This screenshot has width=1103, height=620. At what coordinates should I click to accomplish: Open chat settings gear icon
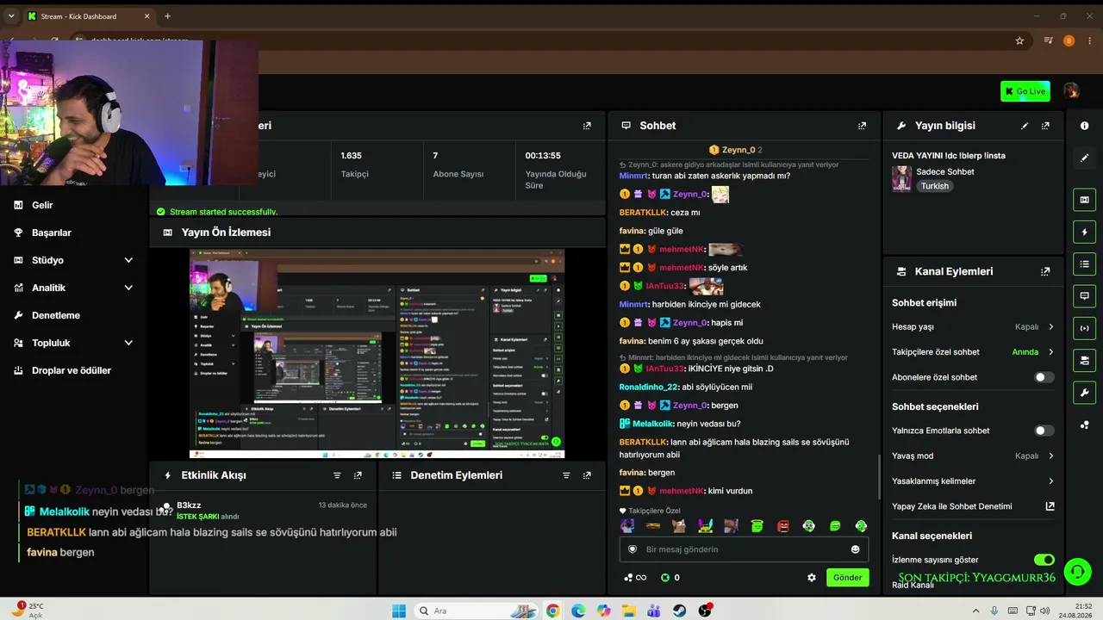[x=812, y=578]
